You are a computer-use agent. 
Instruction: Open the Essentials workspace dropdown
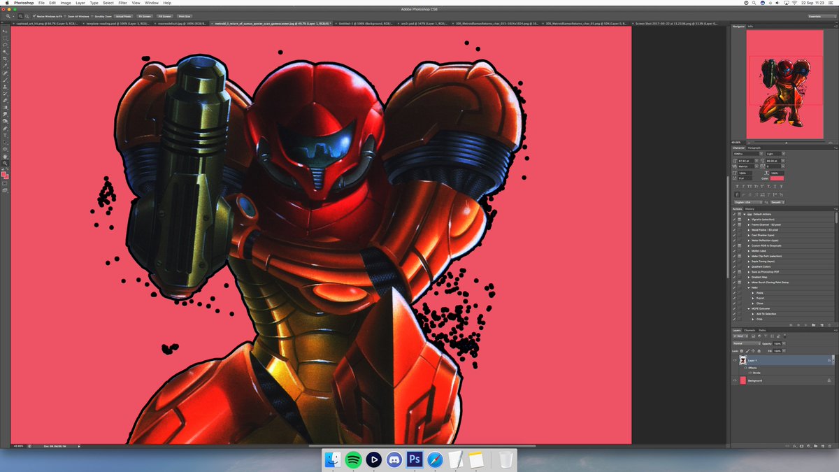(822, 16)
